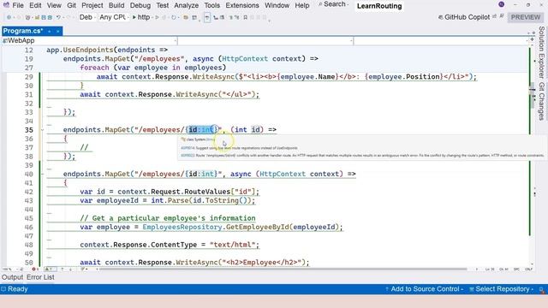Click the LearnRouting solution name label

point(379,6)
